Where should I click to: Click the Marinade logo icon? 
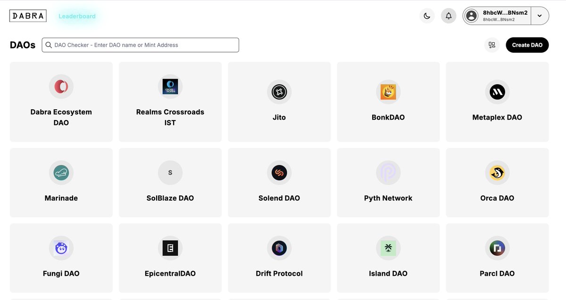click(x=61, y=173)
